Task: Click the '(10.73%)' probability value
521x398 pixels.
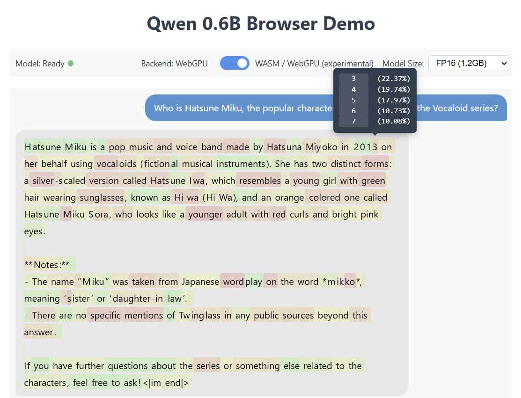Action: tap(393, 110)
